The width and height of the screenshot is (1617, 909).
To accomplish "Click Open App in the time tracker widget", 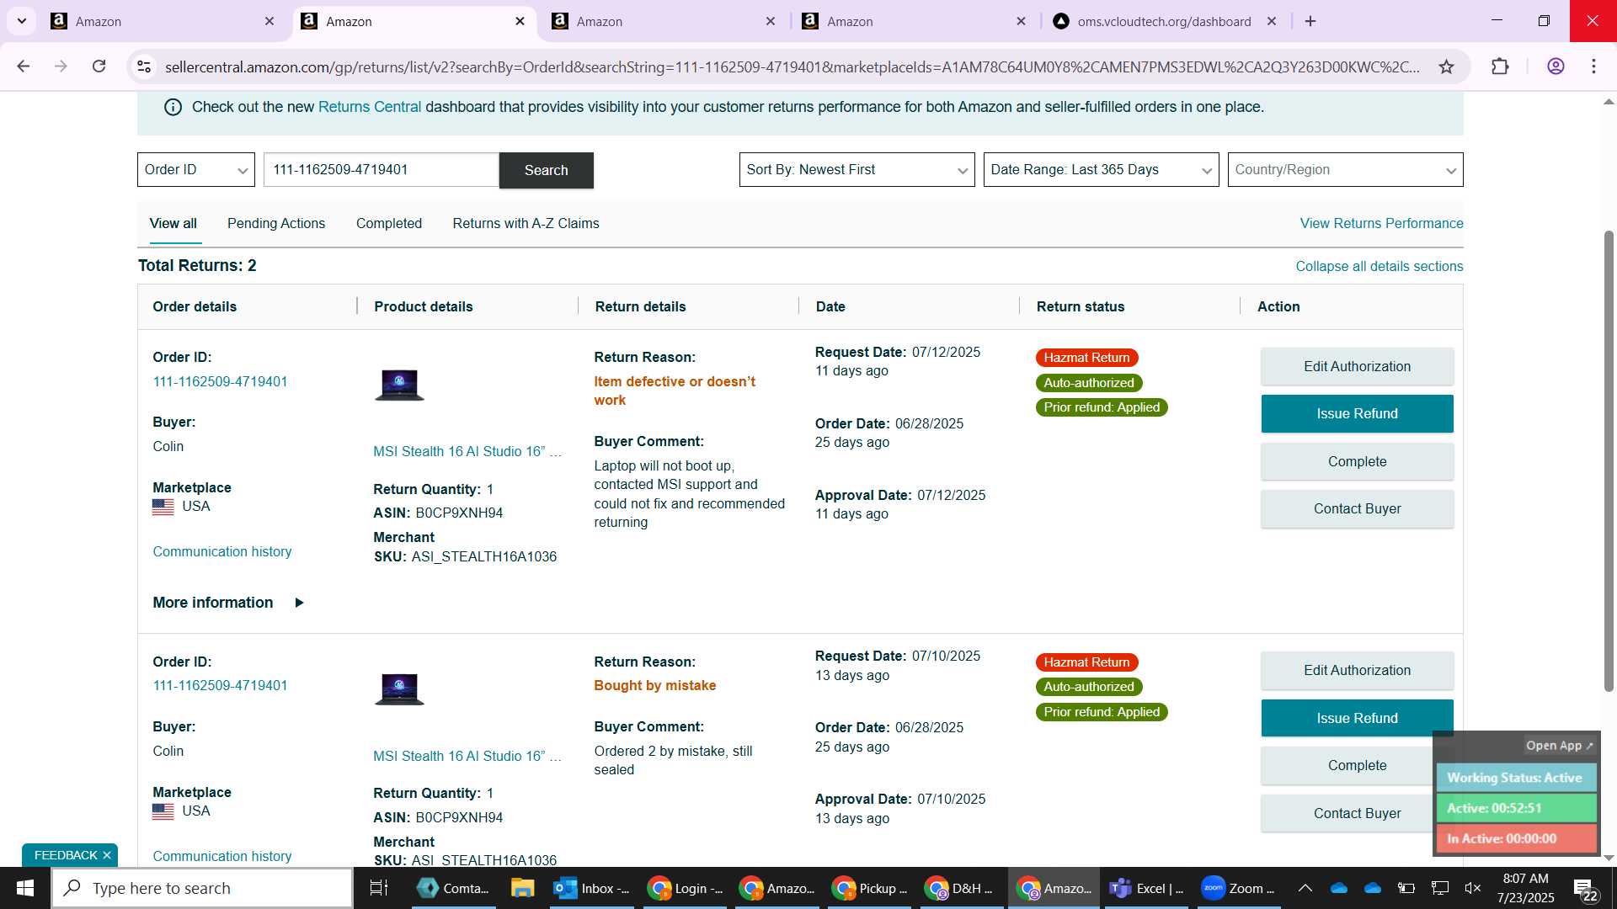I will tap(1559, 746).
